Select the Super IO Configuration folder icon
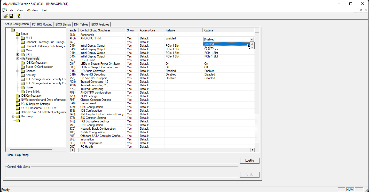369x192 pixels. point(23,67)
